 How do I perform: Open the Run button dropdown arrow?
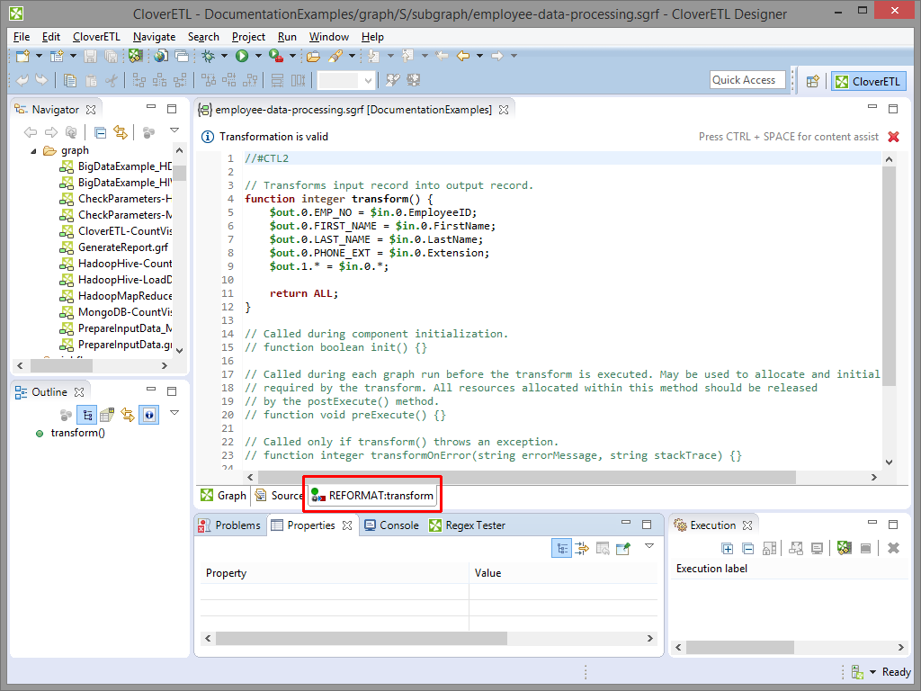[x=258, y=56]
